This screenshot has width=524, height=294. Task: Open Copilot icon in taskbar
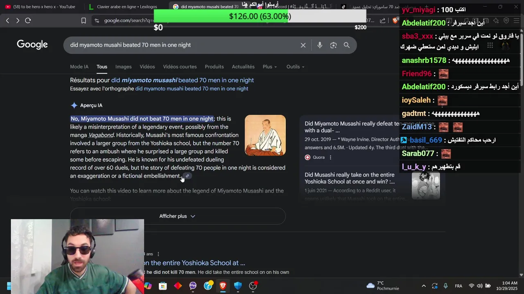(148, 286)
